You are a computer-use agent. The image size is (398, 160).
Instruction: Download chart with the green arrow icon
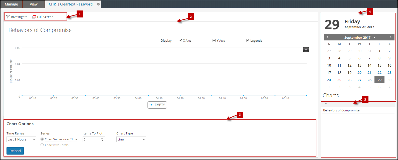tap(306, 50)
